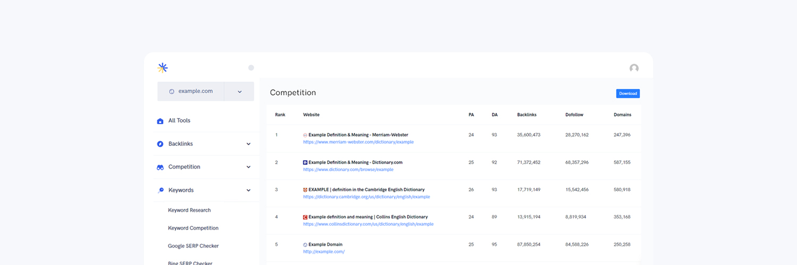Click the Cambridge Dictionary favicon
The image size is (797, 265).
point(305,190)
